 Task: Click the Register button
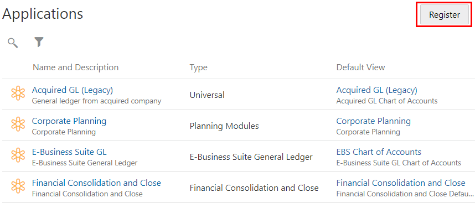click(445, 15)
